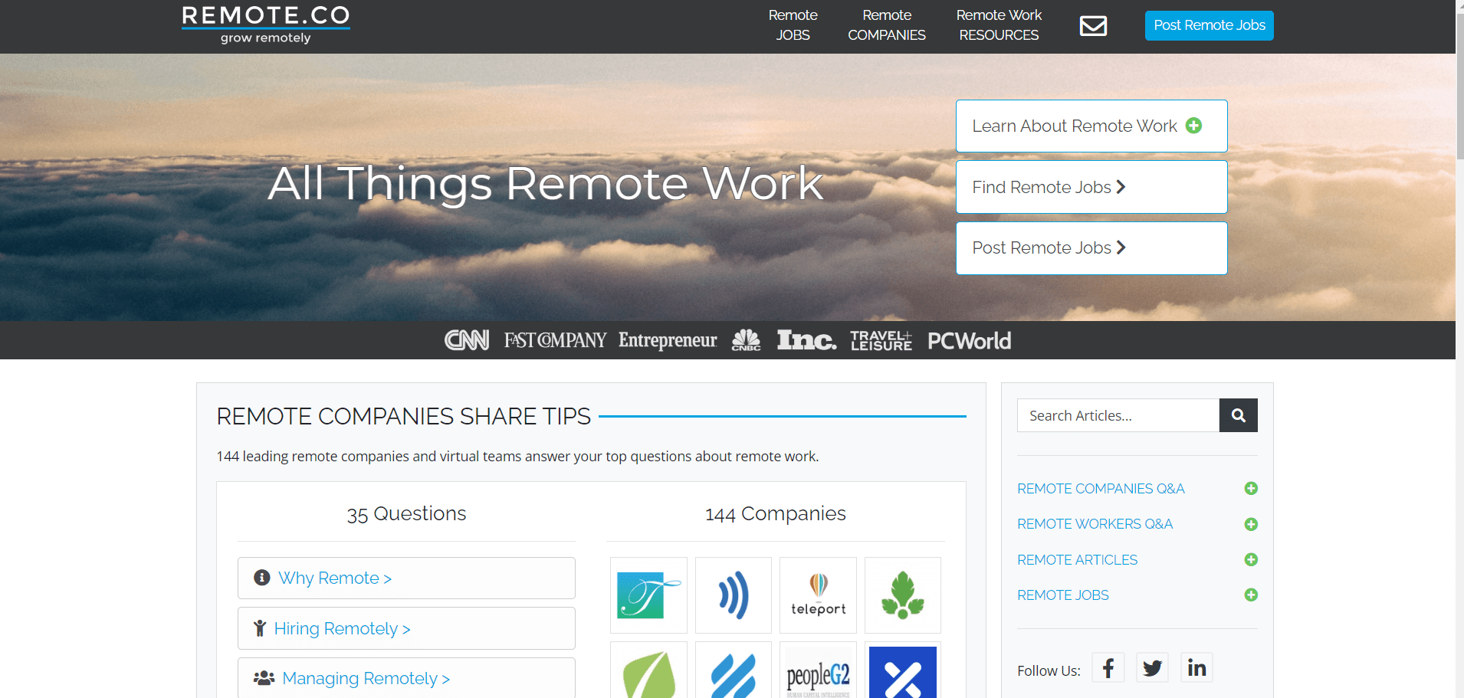
Task: Click Find Remote Jobs hero button
Action: (1091, 187)
